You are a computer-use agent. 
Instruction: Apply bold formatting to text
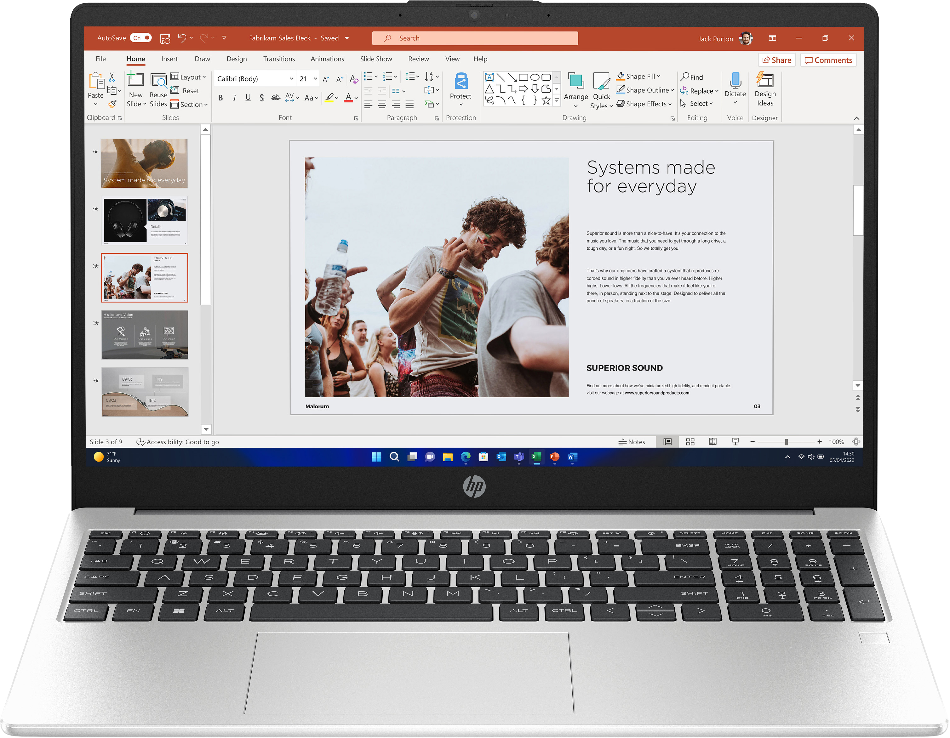point(220,97)
